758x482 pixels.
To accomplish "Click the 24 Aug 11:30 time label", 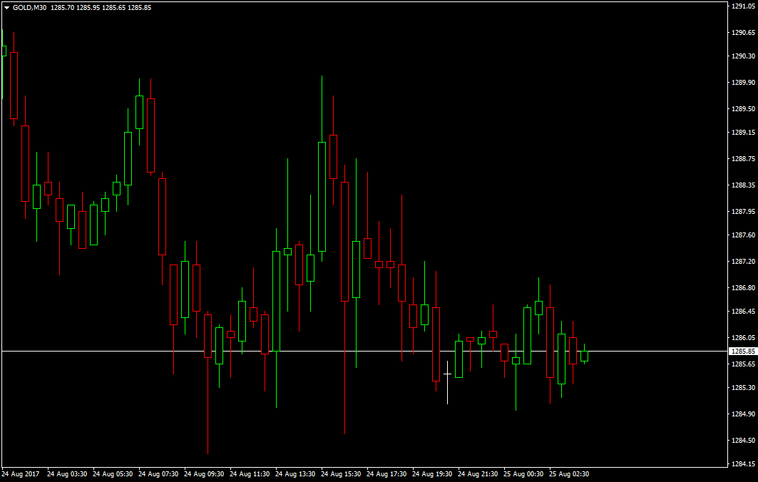I will 250,473.
